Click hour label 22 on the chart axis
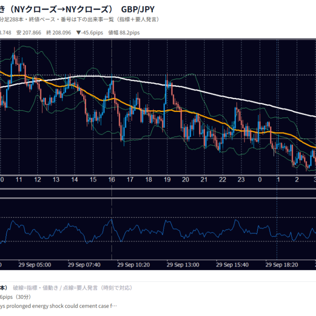The image size is (316, 316). point(223,179)
